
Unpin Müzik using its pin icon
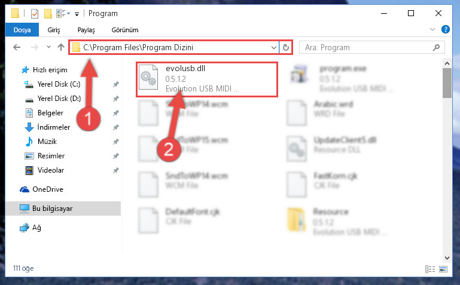click(116, 142)
